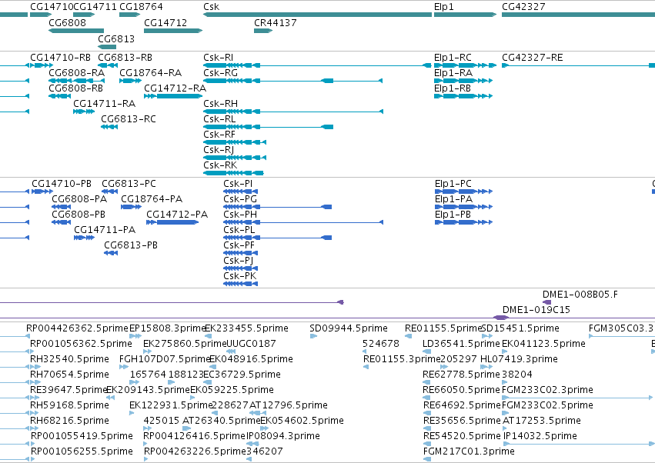This screenshot has width=655, height=463.
Task: Select protein Elp1-PB
Action: (x=463, y=222)
